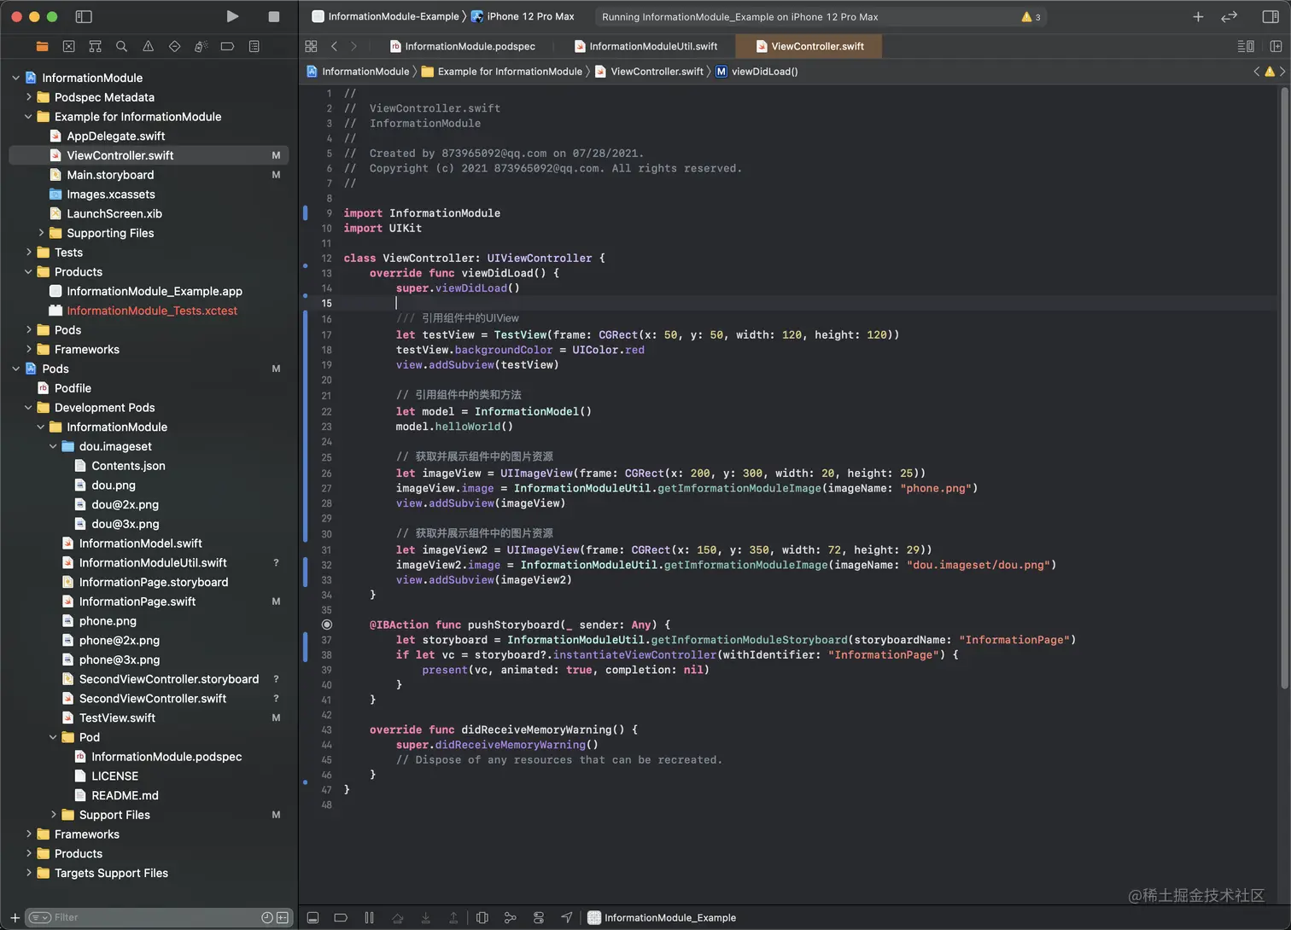Collapse the dou.imageset folder

click(53, 446)
